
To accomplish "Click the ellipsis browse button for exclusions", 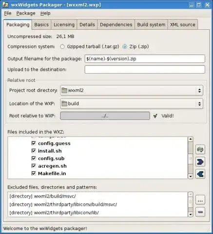I will (200, 200).
